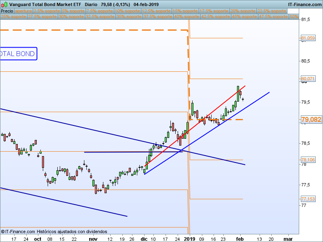Open the Vanguard Total Bond Market ETF title
The width and height of the screenshot is (323, 242).
coord(45,4)
